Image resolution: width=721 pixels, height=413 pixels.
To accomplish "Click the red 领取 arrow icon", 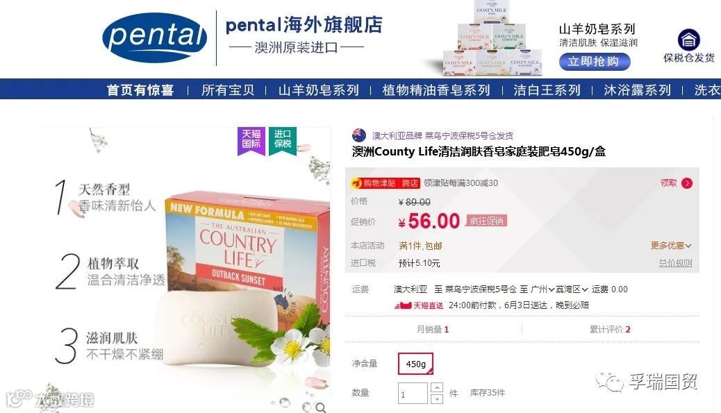I will [687, 183].
